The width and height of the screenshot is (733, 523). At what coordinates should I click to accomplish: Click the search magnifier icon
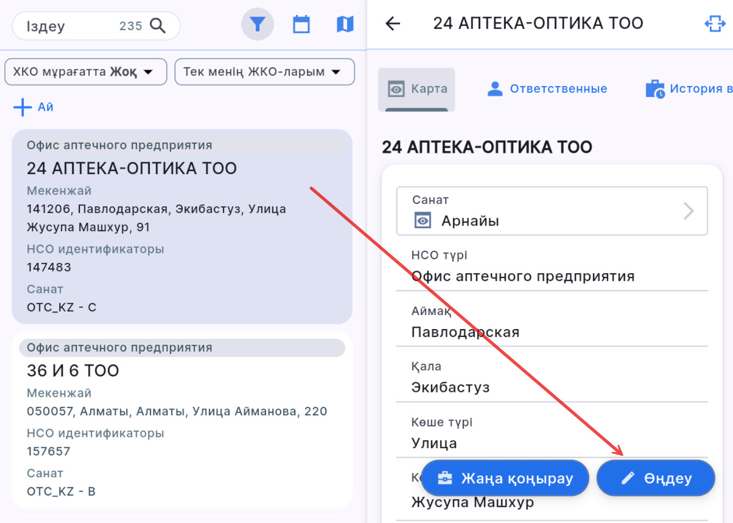pyautogui.click(x=158, y=25)
